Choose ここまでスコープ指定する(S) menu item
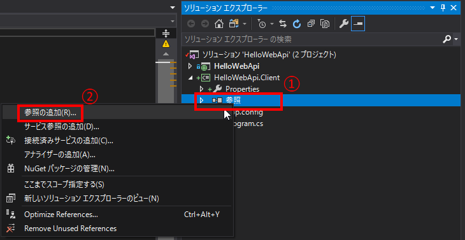 pos(117,184)
